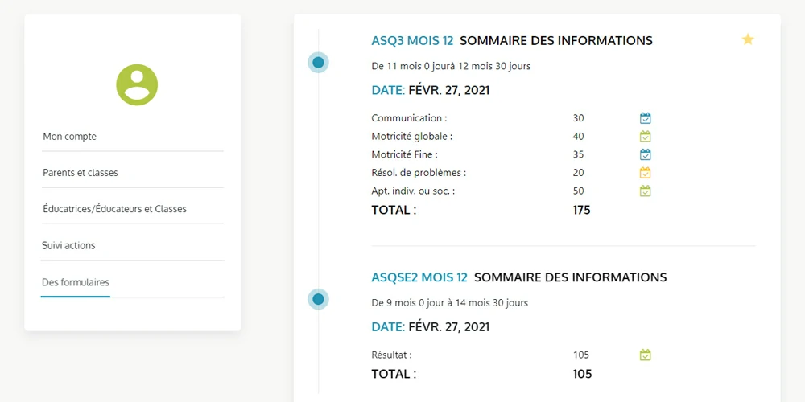The image size is (805, 402).
Task: Open calendar icon beside Communication score
Action: [646, 118]
